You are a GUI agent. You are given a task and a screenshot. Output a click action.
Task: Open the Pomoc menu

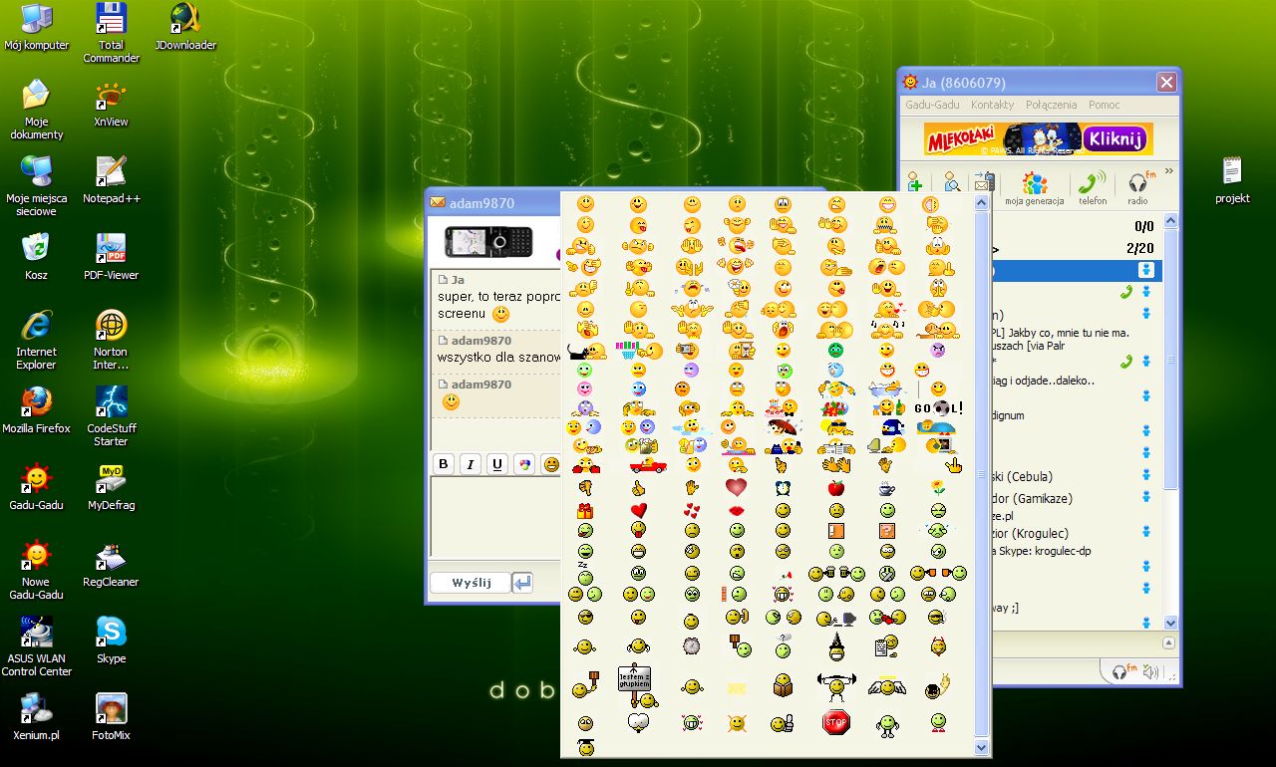pyautogui.click(x=1105, y=105)
